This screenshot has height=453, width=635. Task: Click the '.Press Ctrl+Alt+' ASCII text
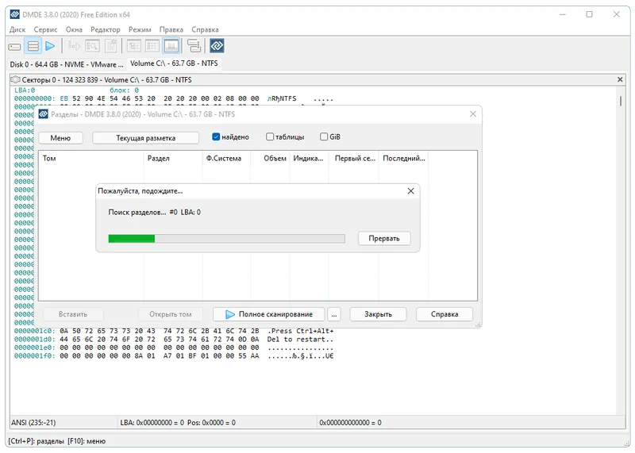pos(300,331)
